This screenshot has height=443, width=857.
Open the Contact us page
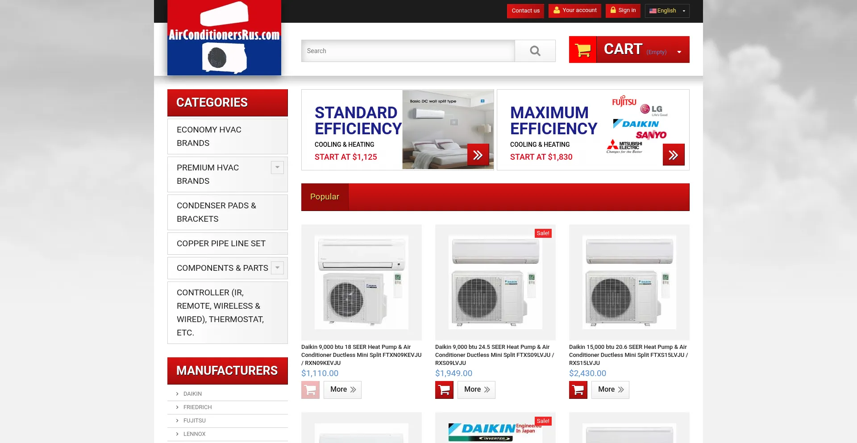coord(525,11)
